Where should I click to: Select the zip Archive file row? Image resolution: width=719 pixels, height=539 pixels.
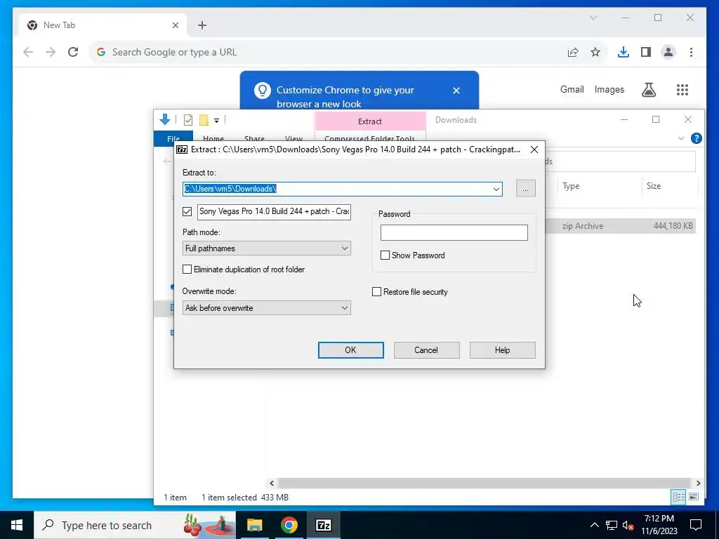tap(620, 226)
